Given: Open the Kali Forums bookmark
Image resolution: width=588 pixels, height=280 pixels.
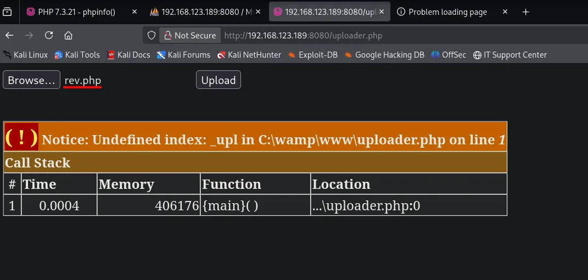Looking at the screenshot, I should point(184,55).
